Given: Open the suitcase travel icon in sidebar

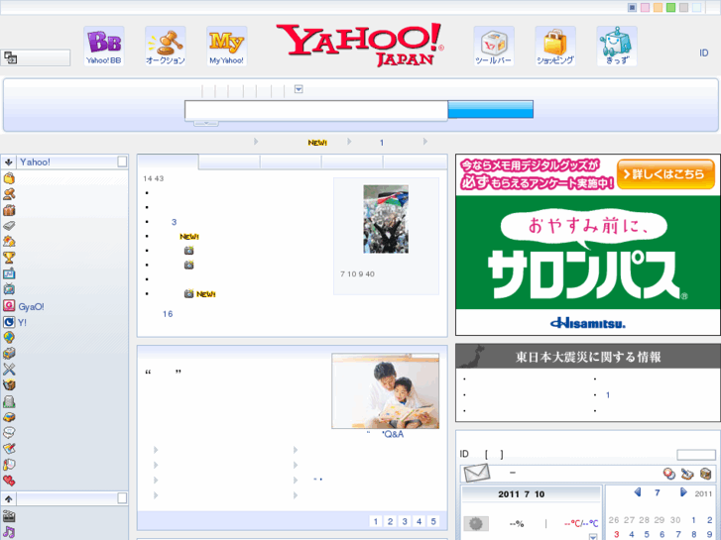Looking at the screenshot, I should (9, 210).
